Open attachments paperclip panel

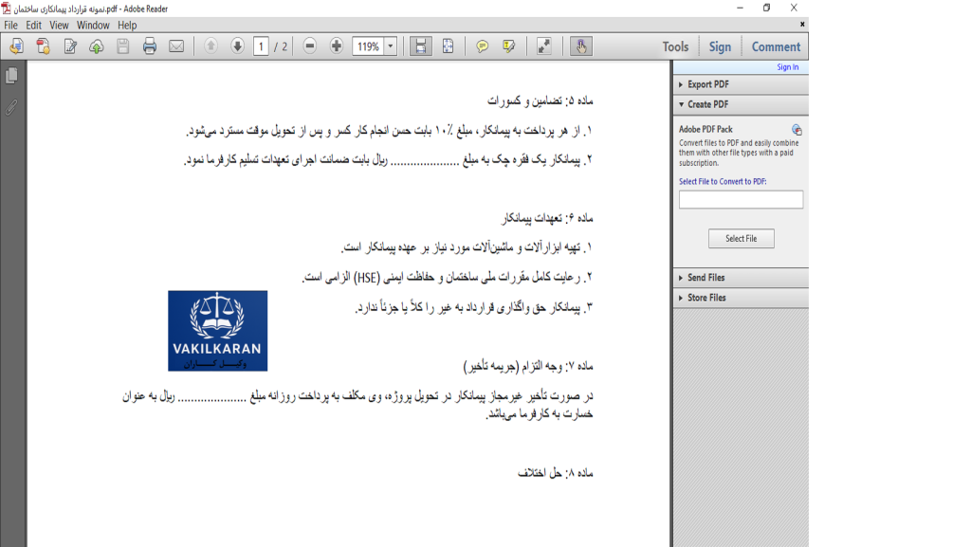click(11, 107)
